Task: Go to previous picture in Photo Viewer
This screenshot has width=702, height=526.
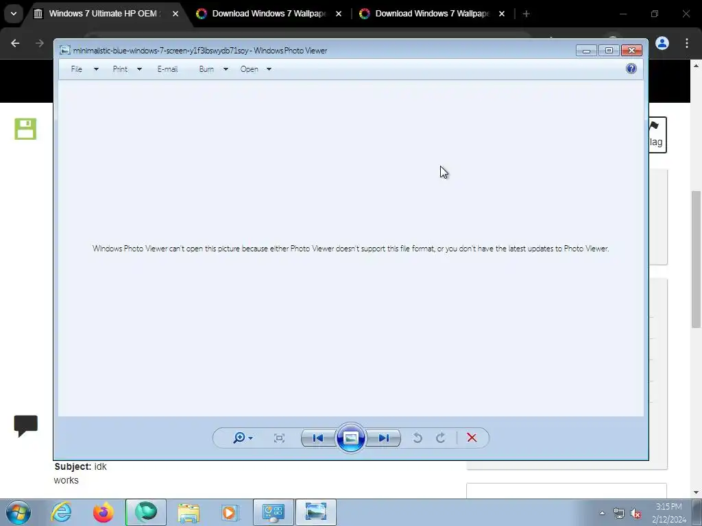Action: 318,438
